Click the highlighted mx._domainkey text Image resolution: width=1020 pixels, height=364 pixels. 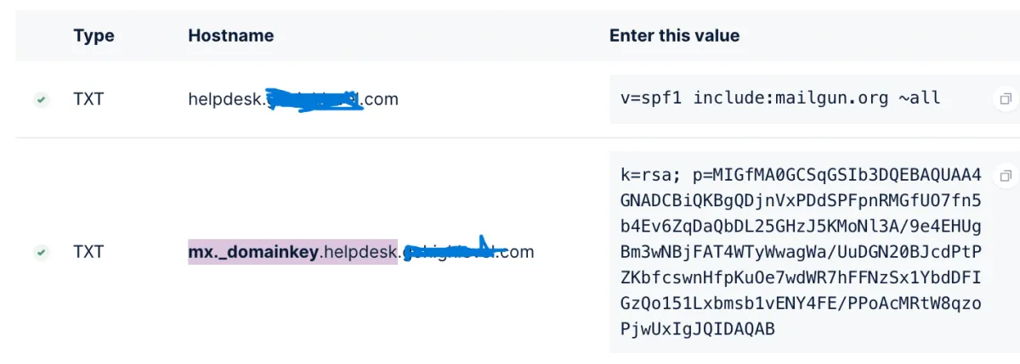(x=252, y=252)
